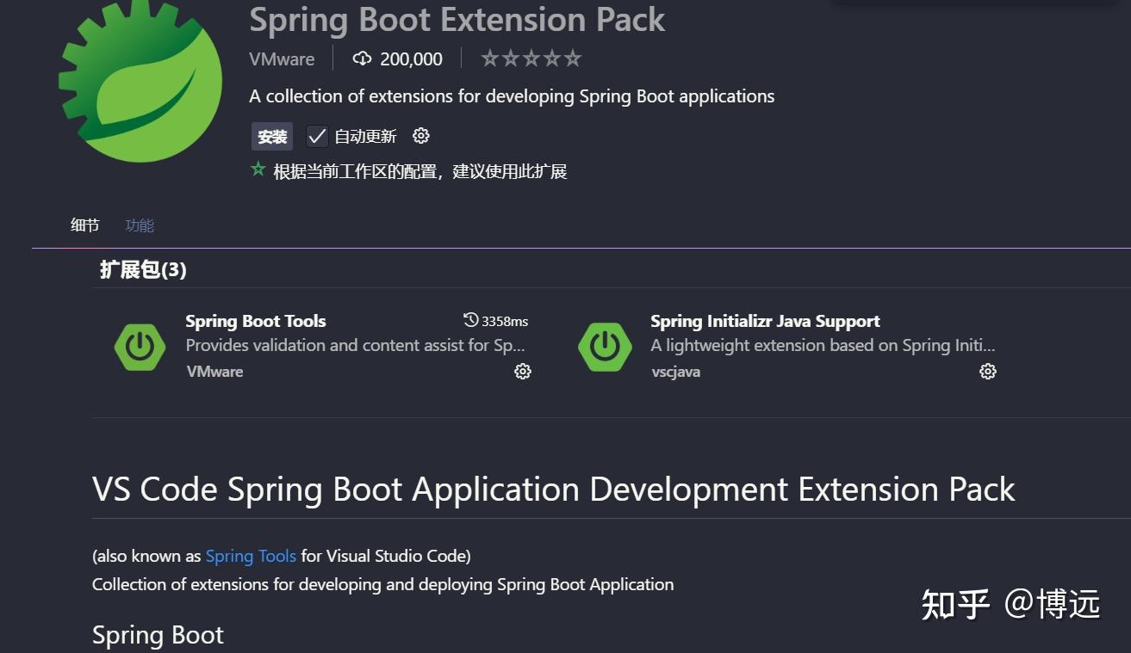Click the VMware publisher under Spring Boot Tools
Viewport: 1131px width, 653px height.
tap(214, 372)
